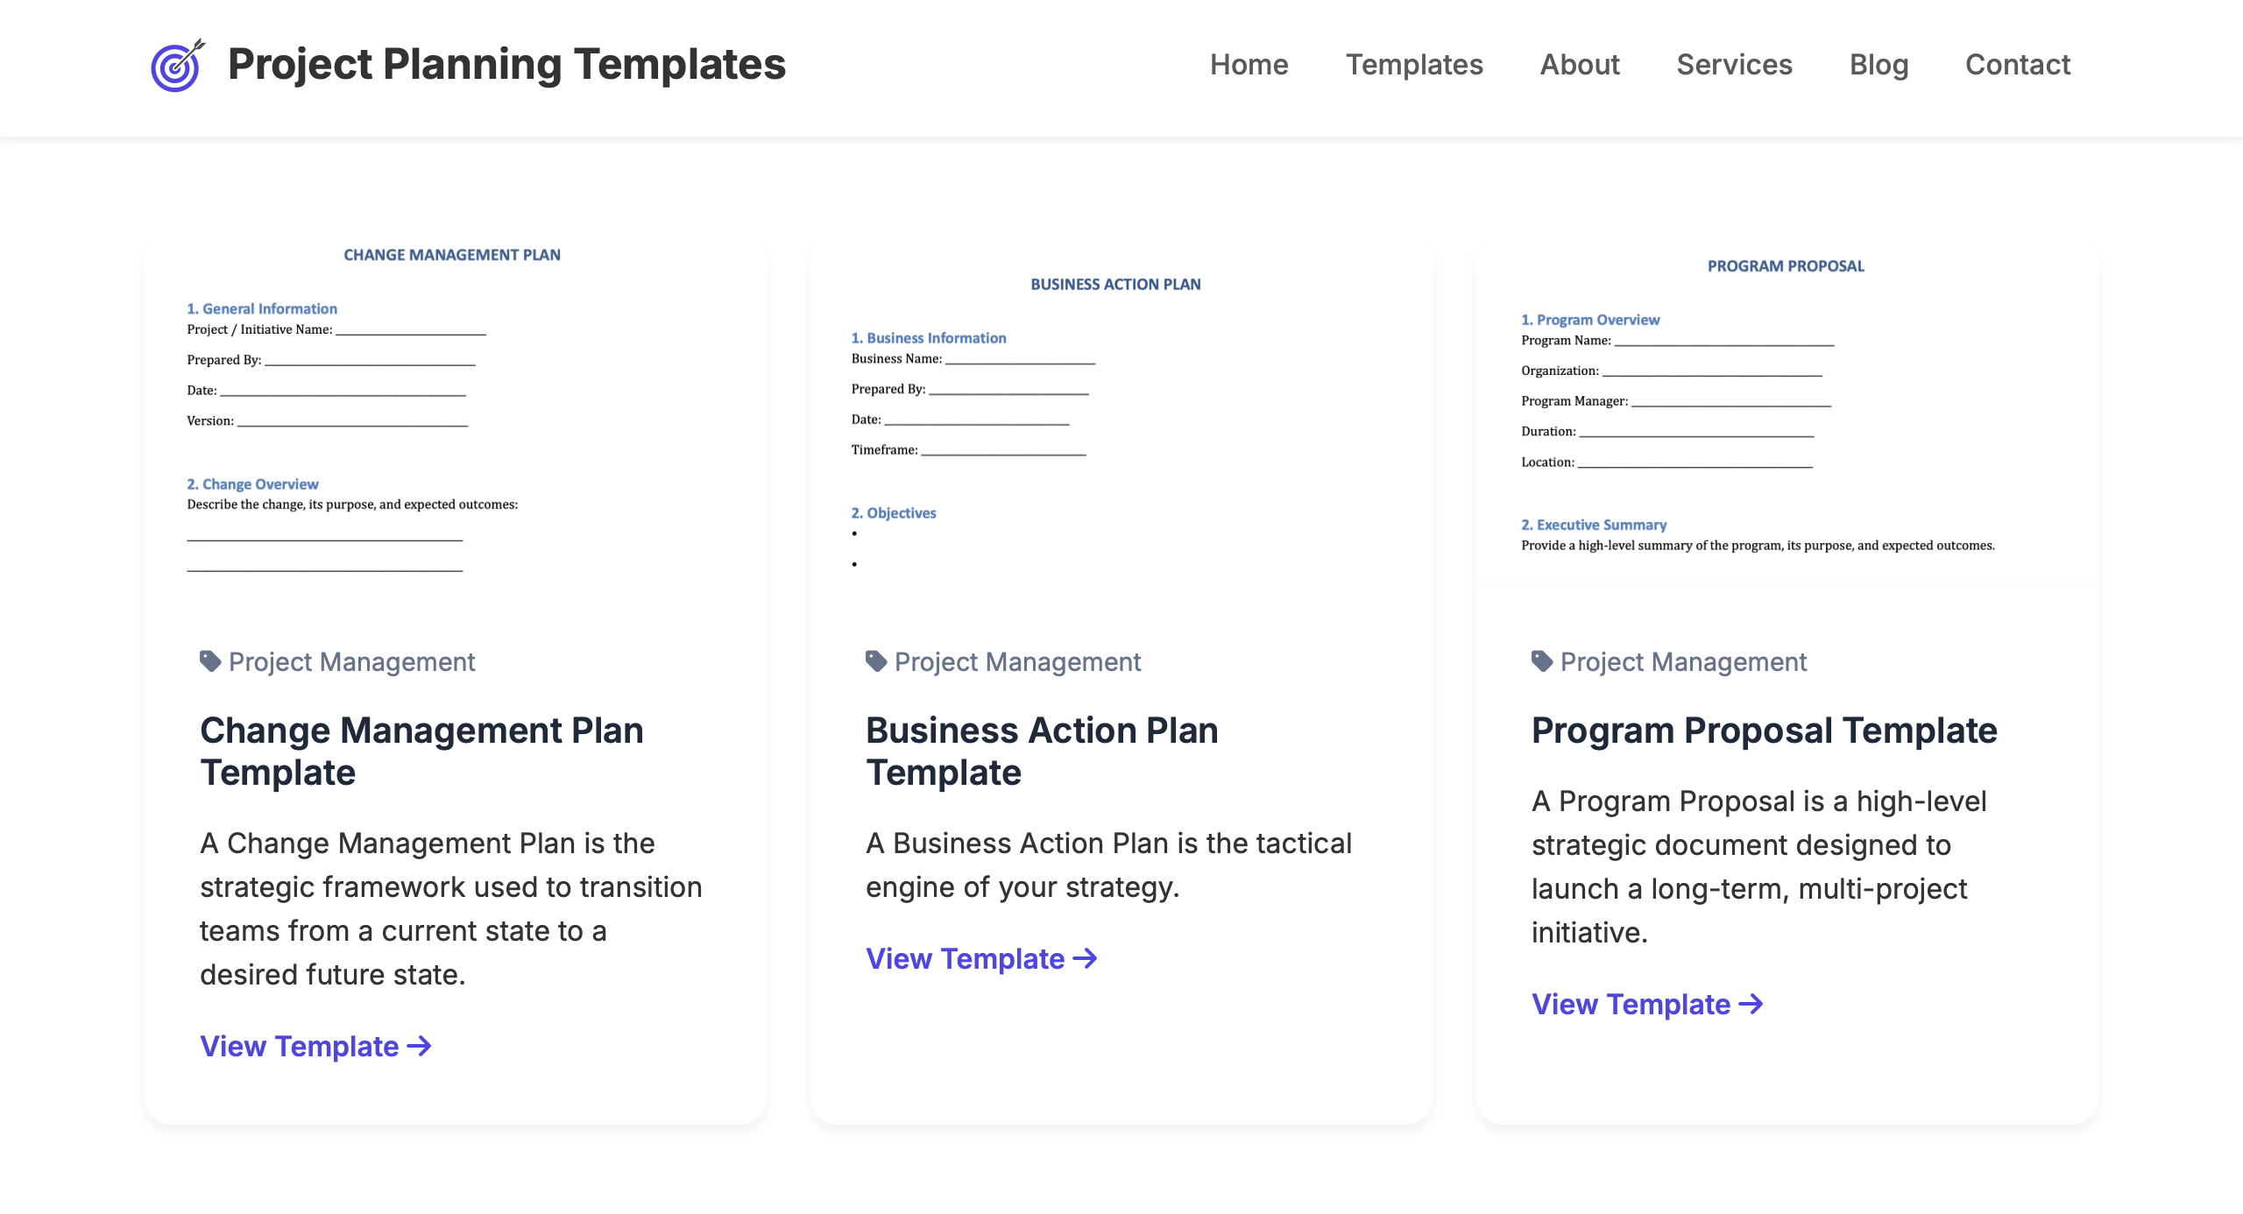Click the tag icon on Business Action Plan card
Viewport: 2243px width, 1214px height.
[x=874, y=661]
